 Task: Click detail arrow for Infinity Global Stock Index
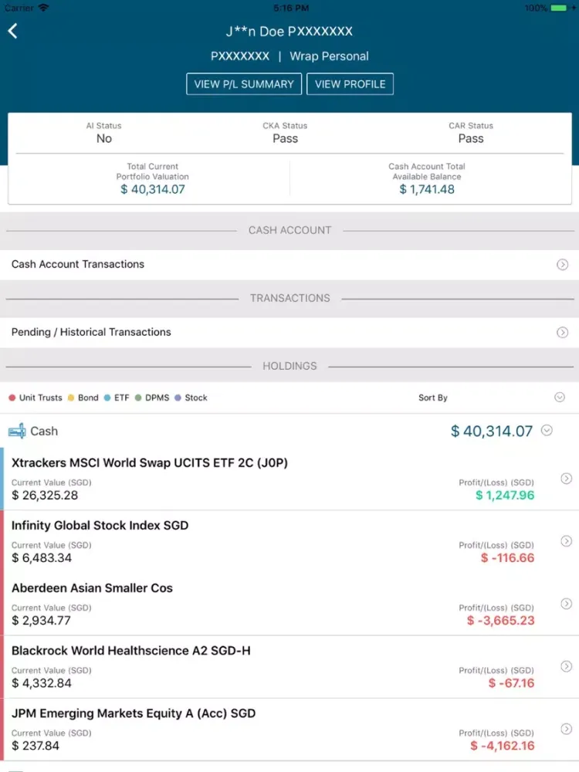point(567,541)
